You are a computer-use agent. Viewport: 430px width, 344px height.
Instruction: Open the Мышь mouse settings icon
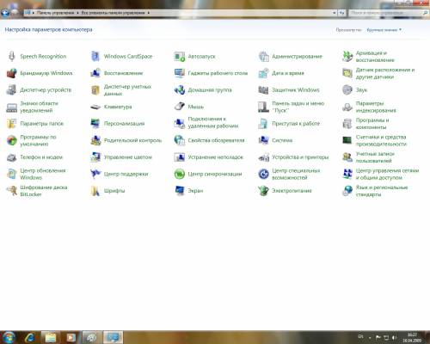pos(180,107)
